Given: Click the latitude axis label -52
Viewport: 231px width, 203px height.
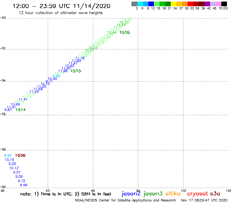Looking at the screenshot, I should 3,48.
